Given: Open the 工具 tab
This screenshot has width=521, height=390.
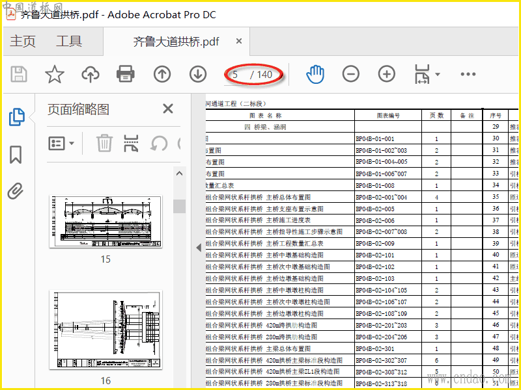Looking at the screenshot, I should coord(69,42).
